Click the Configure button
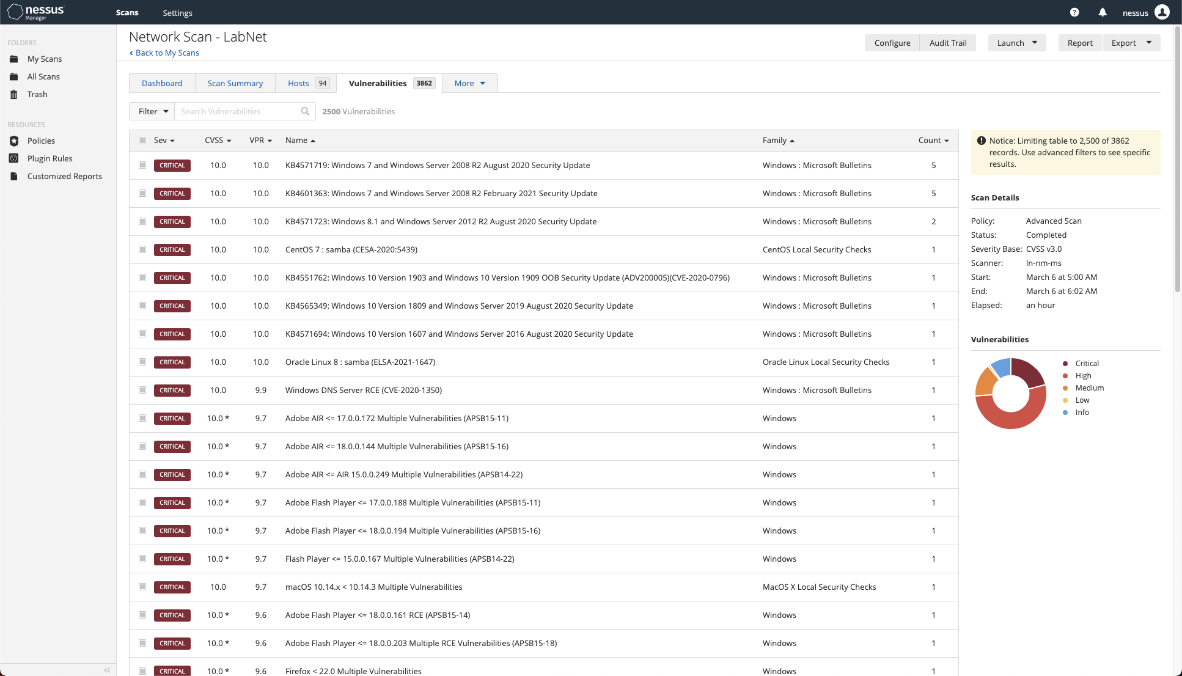1182x676 pixels. click(x=892, y=43)
